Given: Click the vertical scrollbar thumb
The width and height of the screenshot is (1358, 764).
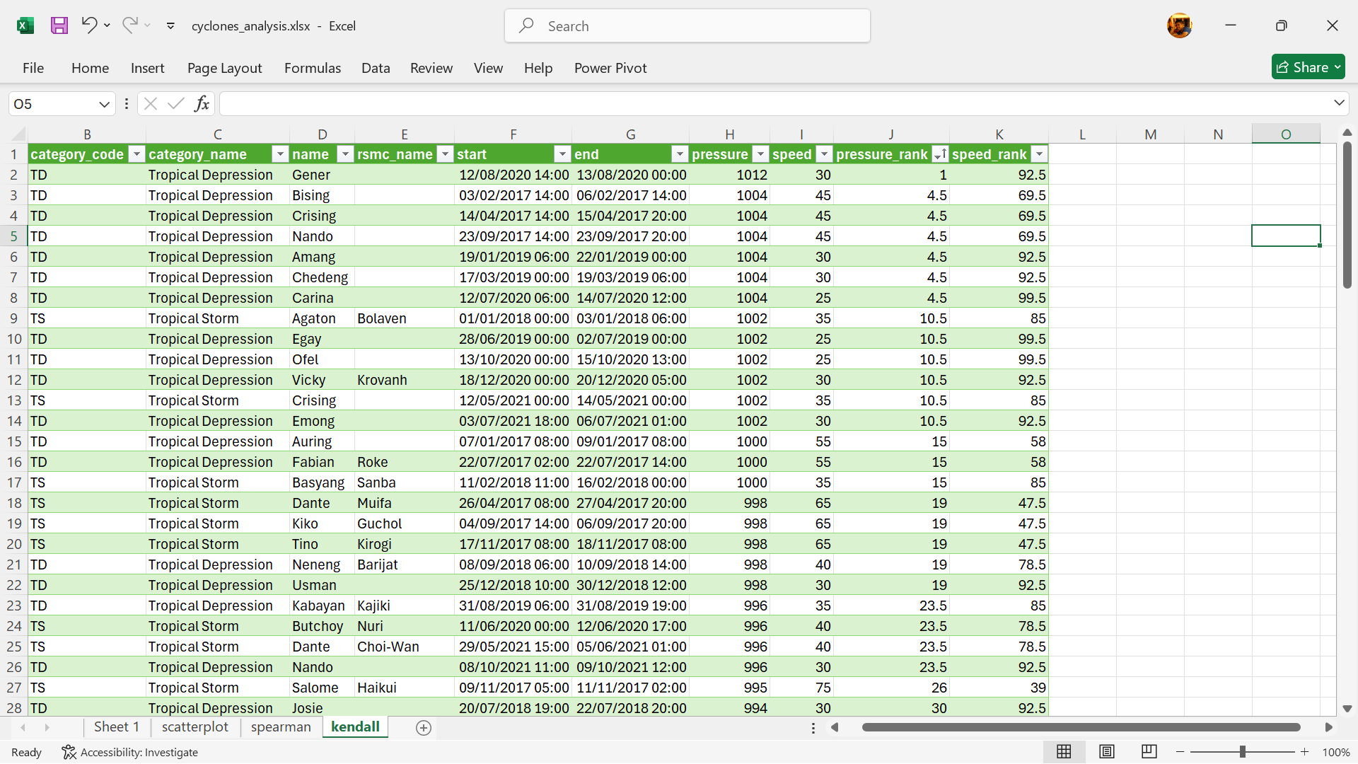Looking at the screenshot, I should click(1347, 215).
